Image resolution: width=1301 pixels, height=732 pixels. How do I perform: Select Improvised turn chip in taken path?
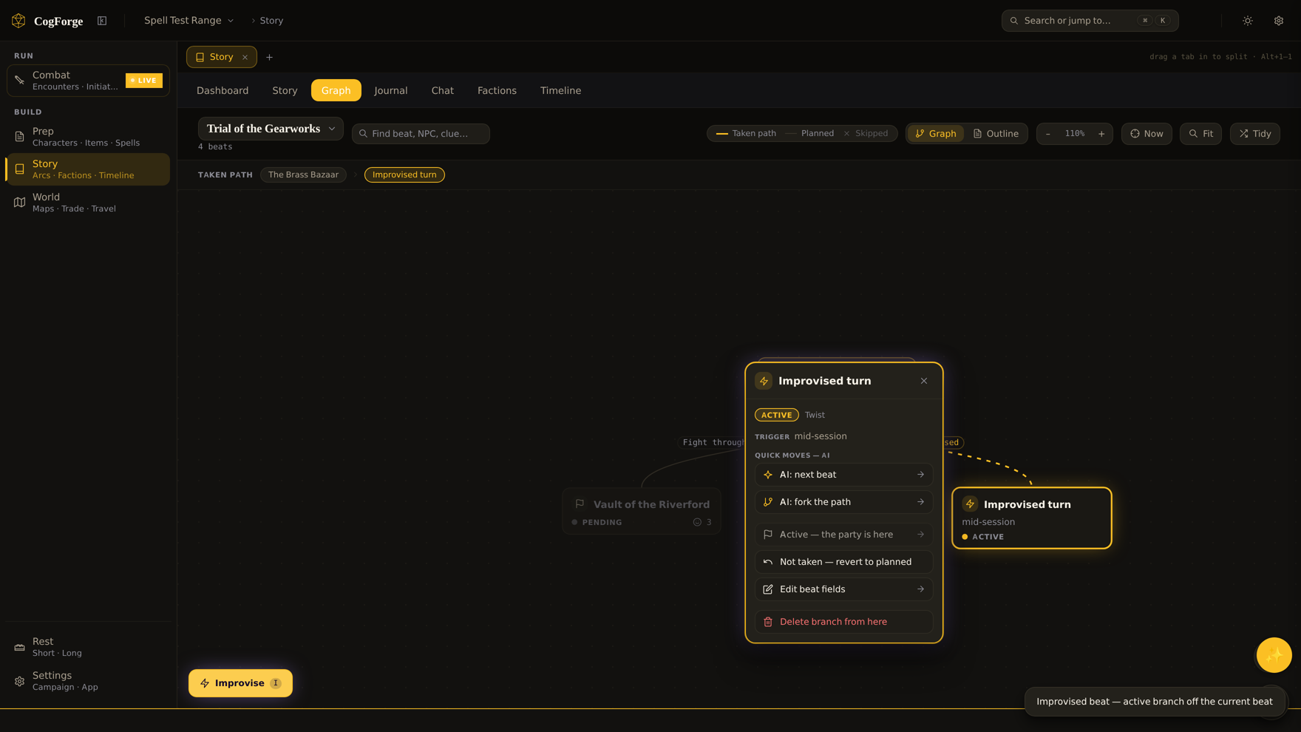point(404,175)
